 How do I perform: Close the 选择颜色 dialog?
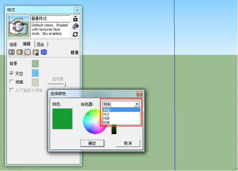(x=140, y=94)
